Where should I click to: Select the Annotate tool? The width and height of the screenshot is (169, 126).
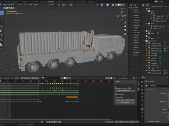[1, 40]
